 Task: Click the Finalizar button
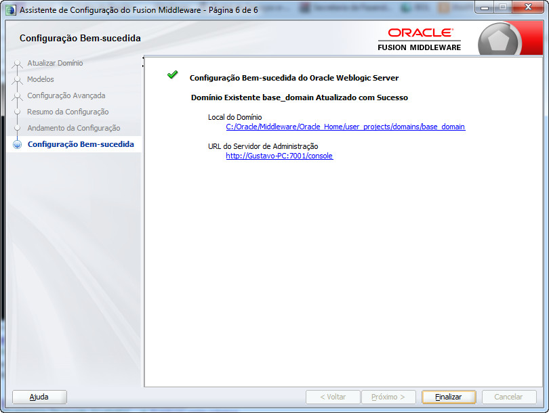point(449,397)
